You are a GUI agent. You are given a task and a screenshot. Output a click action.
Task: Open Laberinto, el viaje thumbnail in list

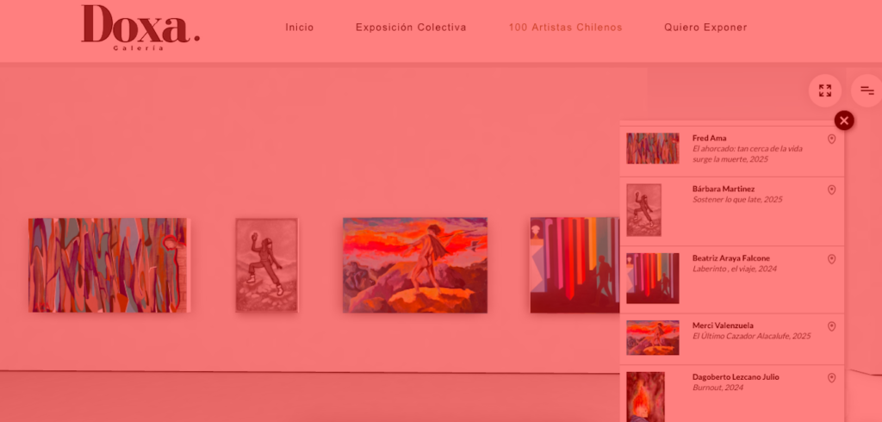coord(653,278)
